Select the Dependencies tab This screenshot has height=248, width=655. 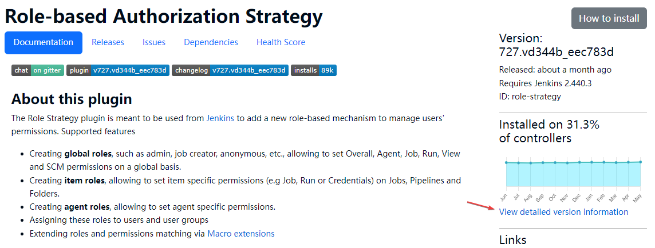coord(211,42)
